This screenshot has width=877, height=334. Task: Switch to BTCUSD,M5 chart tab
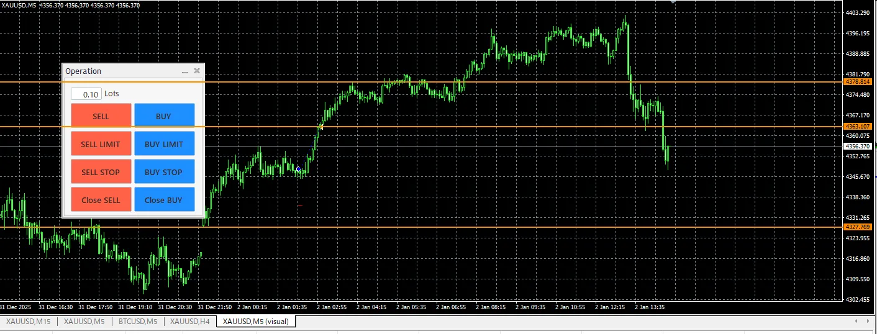tap(137, 321)
